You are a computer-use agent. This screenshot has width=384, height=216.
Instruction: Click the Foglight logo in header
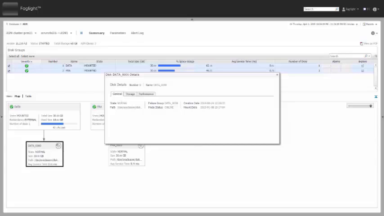10,9
